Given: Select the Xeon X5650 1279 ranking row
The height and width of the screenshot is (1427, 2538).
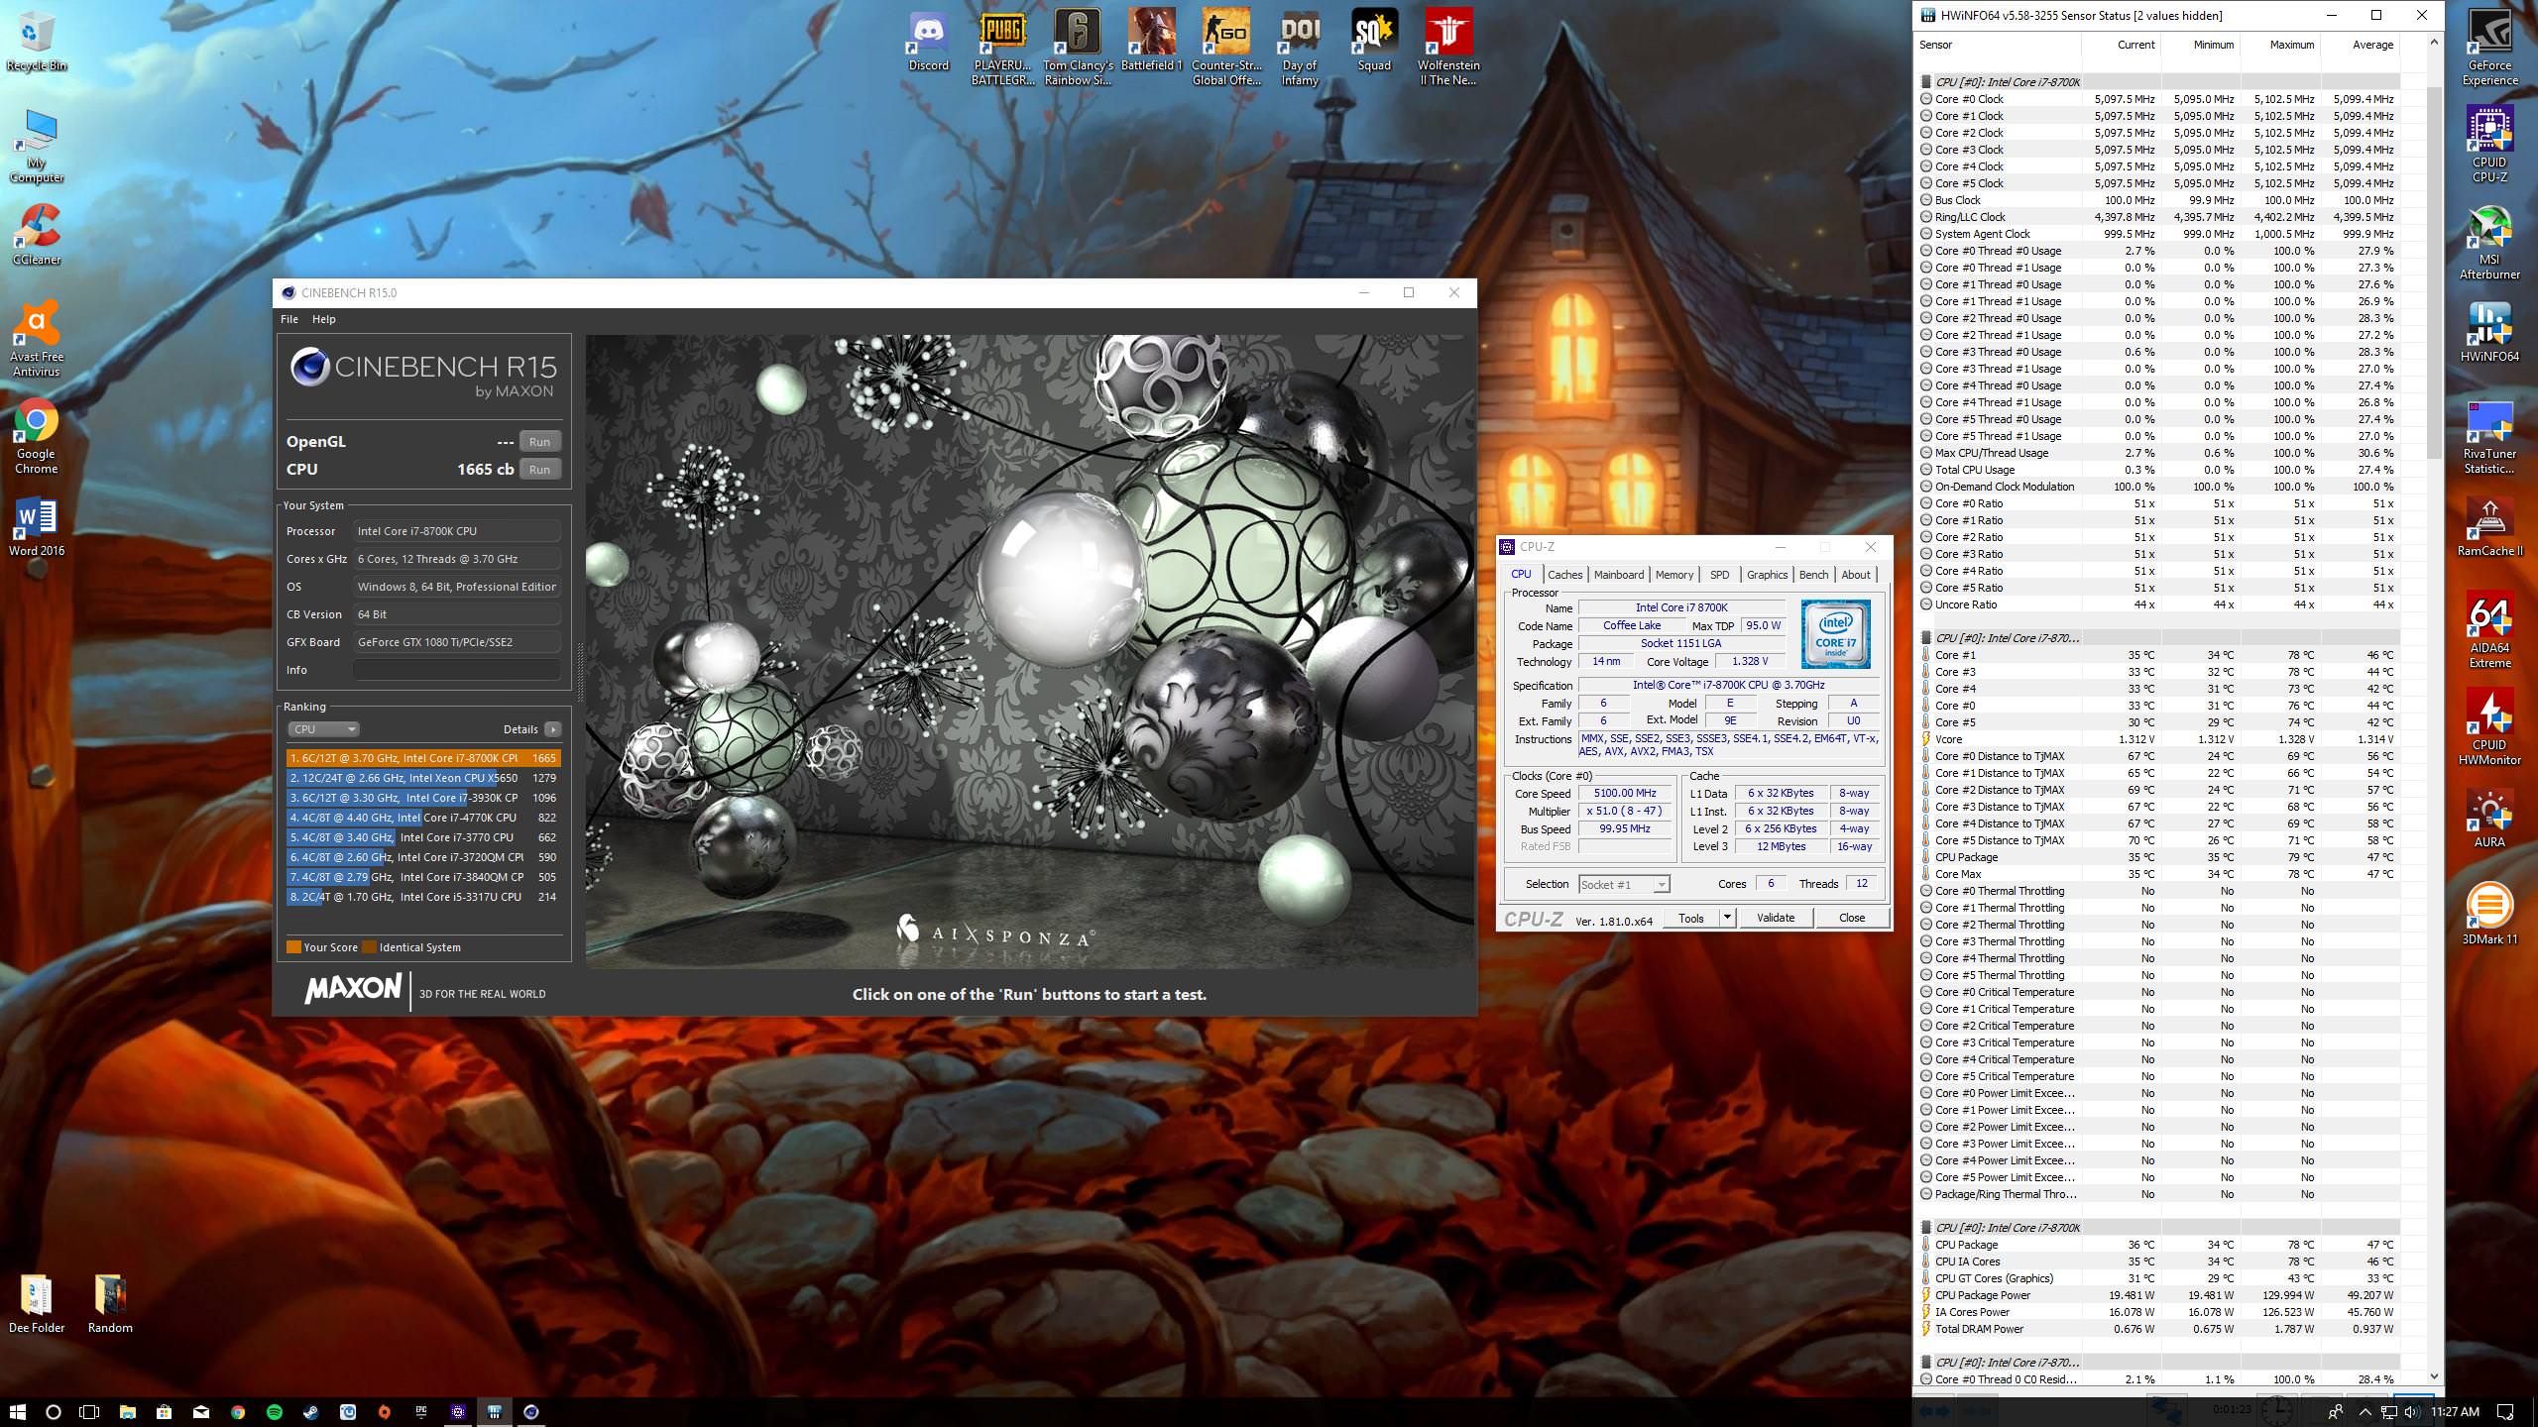Looking at the screenshot, I should coord(424,778).
